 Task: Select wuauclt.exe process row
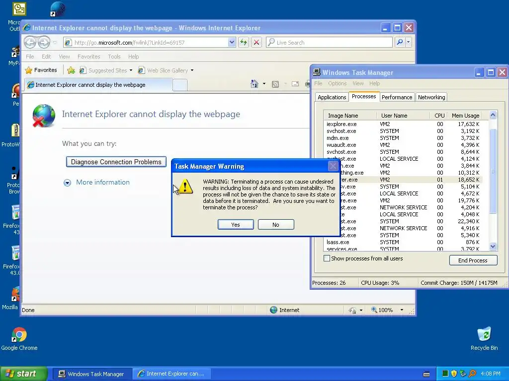pos(403,145)
